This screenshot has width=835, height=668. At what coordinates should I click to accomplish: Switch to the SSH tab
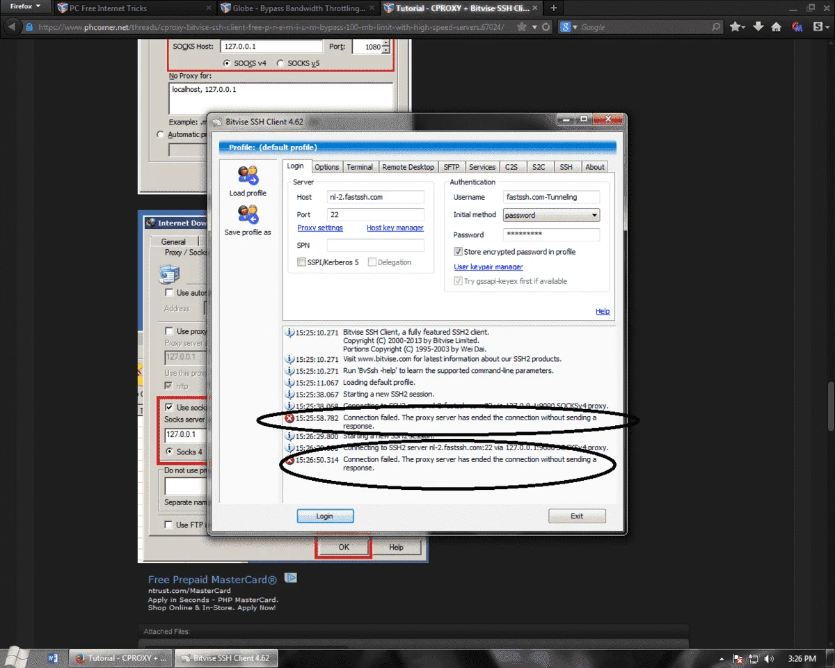click(566, 167)
